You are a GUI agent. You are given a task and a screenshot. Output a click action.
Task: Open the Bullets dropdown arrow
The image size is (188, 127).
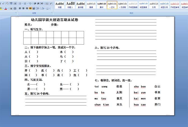[22, 3]
